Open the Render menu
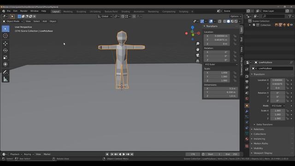The image size is (295, 166). (x=24, y=11)
